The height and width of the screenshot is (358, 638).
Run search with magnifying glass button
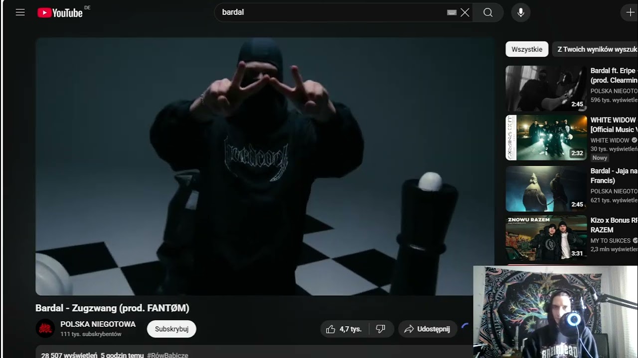[488, 12]
